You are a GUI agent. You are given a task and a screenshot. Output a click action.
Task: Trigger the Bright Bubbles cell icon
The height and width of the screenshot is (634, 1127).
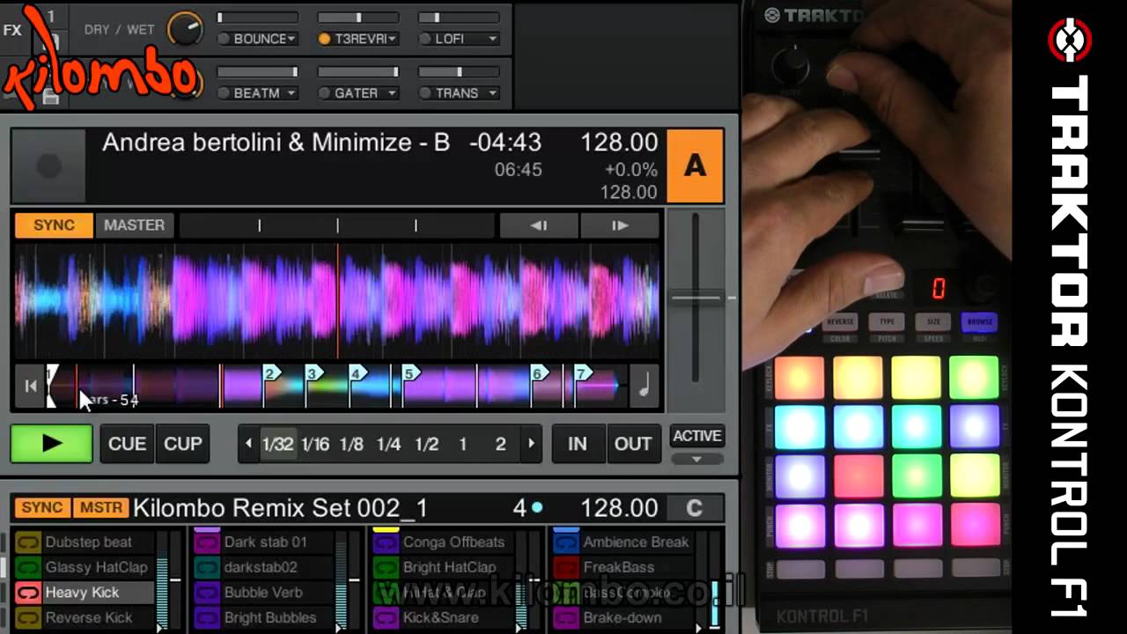pos(207,617)
